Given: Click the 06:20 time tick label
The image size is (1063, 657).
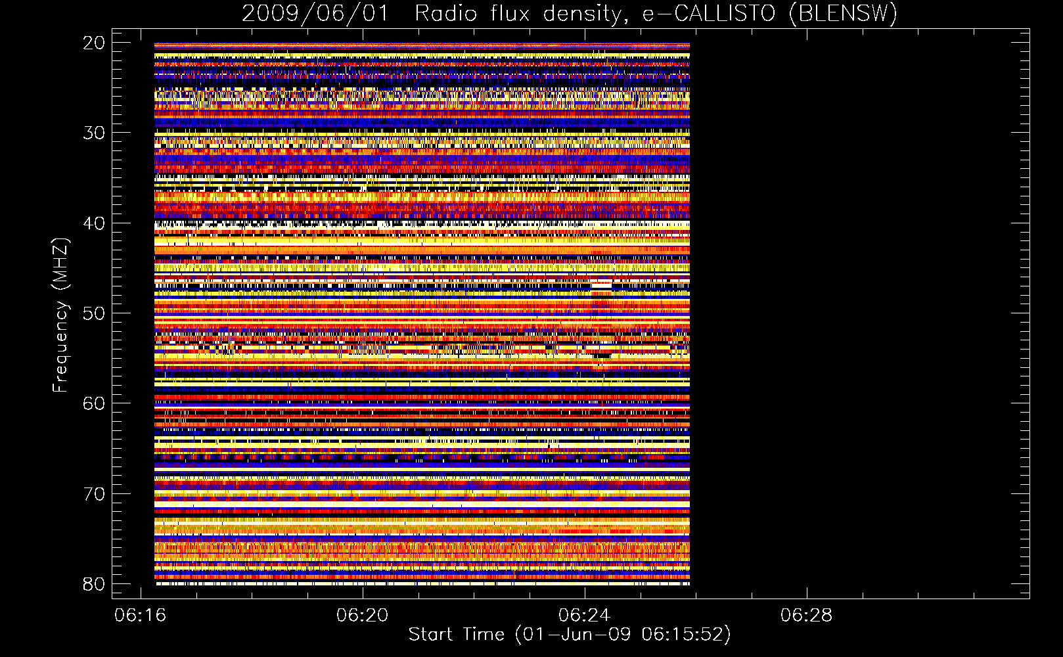Looking at the screenshot, I should point(362,616).
